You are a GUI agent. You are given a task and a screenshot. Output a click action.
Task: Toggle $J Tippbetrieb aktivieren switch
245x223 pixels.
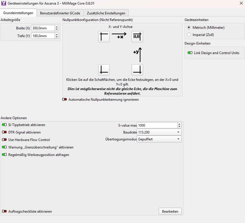point(4,125)
